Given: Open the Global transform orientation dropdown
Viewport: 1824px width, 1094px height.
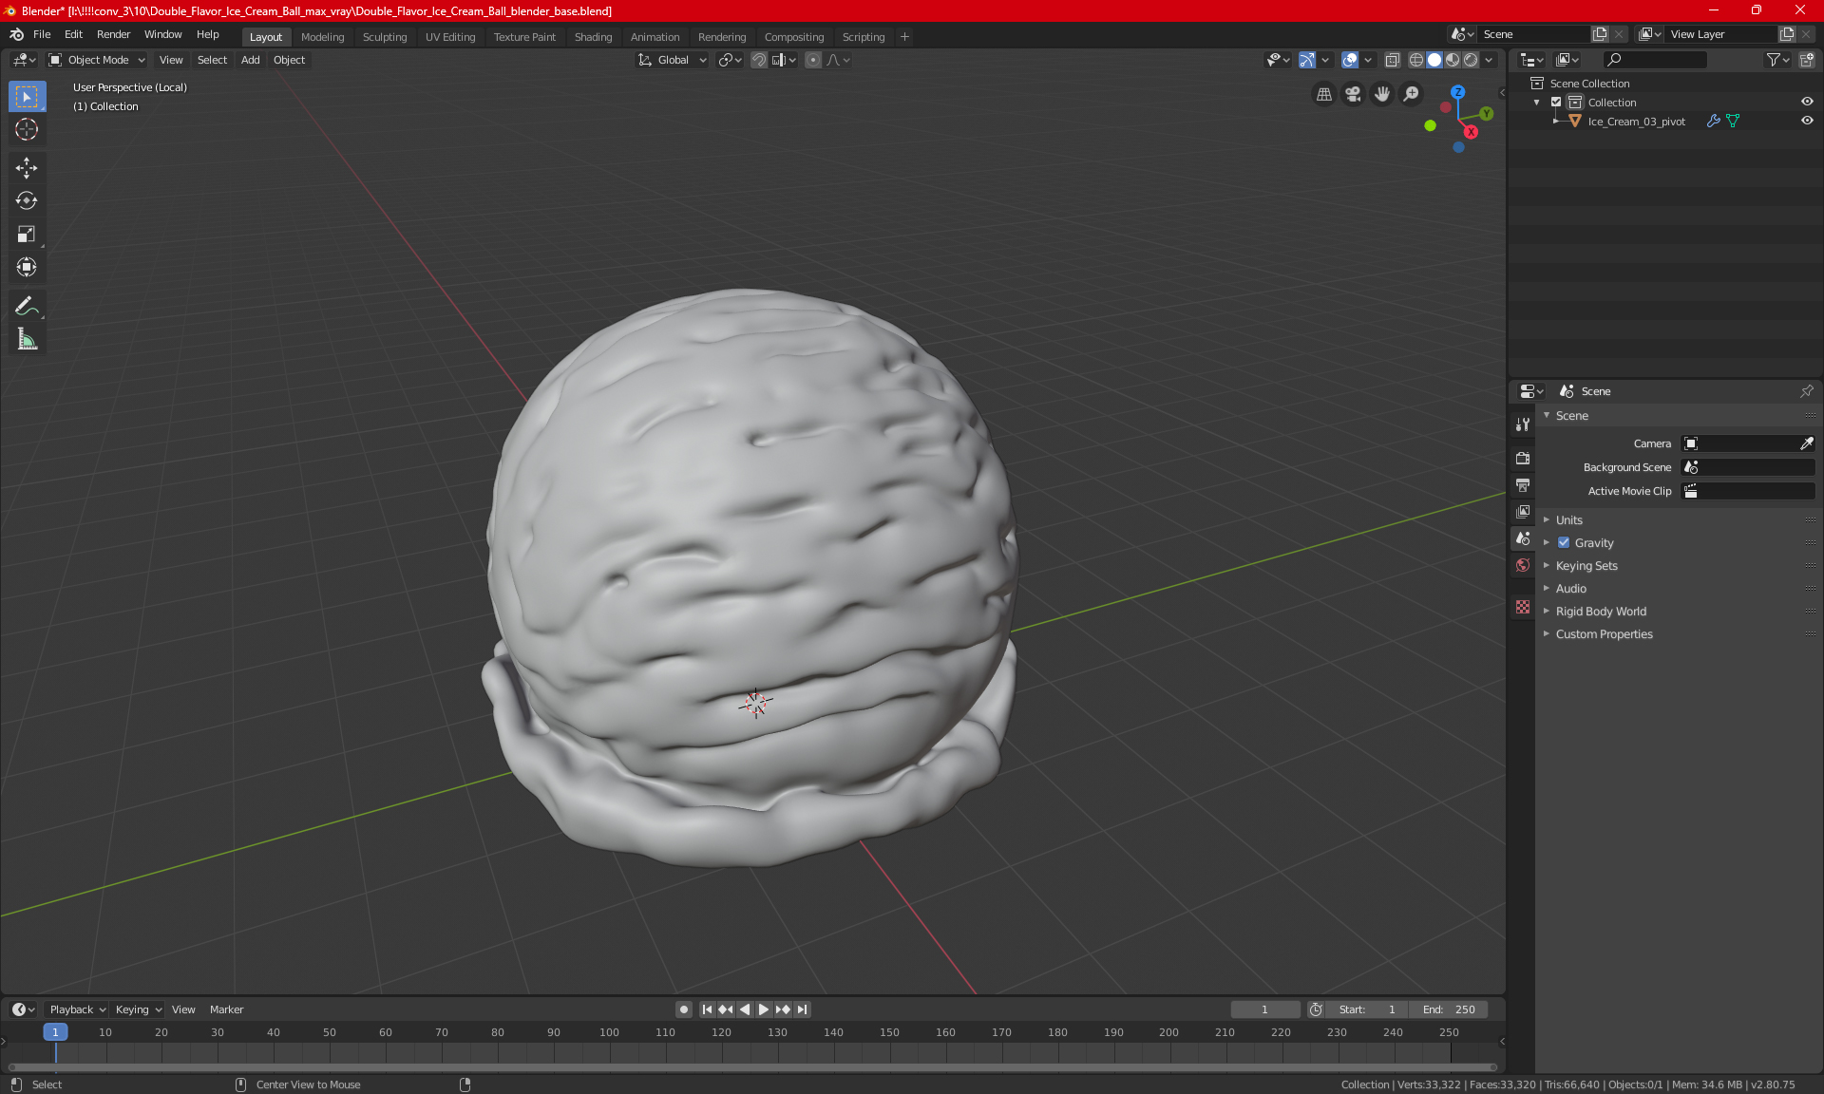Looking at the screenshot, I should [672, 60].
